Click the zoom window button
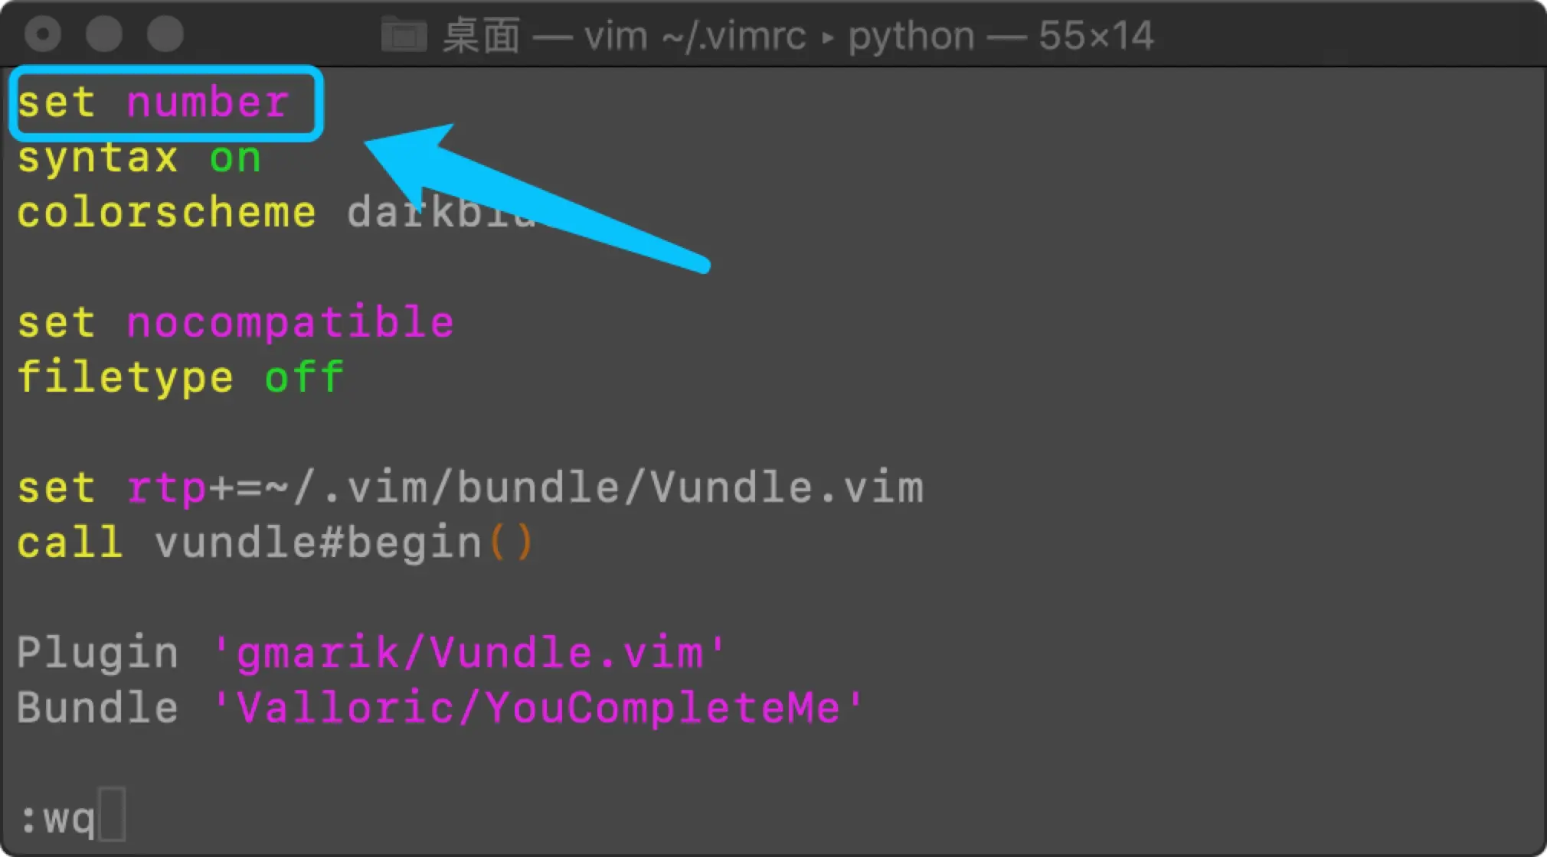The width and height of the screenshot is (1547, 857). pyautogui.click(x=165, y=34)
